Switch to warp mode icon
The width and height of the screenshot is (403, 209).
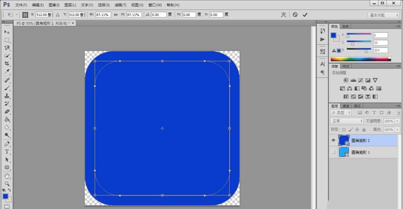point(283,15)
